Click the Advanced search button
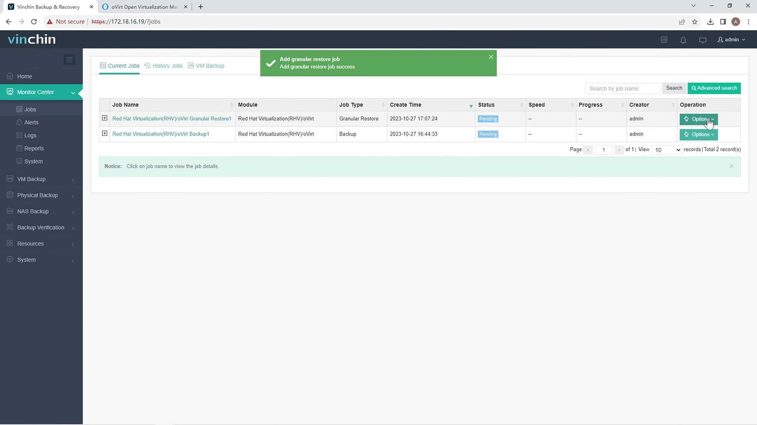Viewport: 757px width, 425px height. tap(714, 88)
